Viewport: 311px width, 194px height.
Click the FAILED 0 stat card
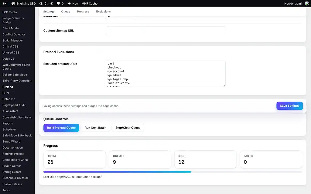(x=271, y=159)
